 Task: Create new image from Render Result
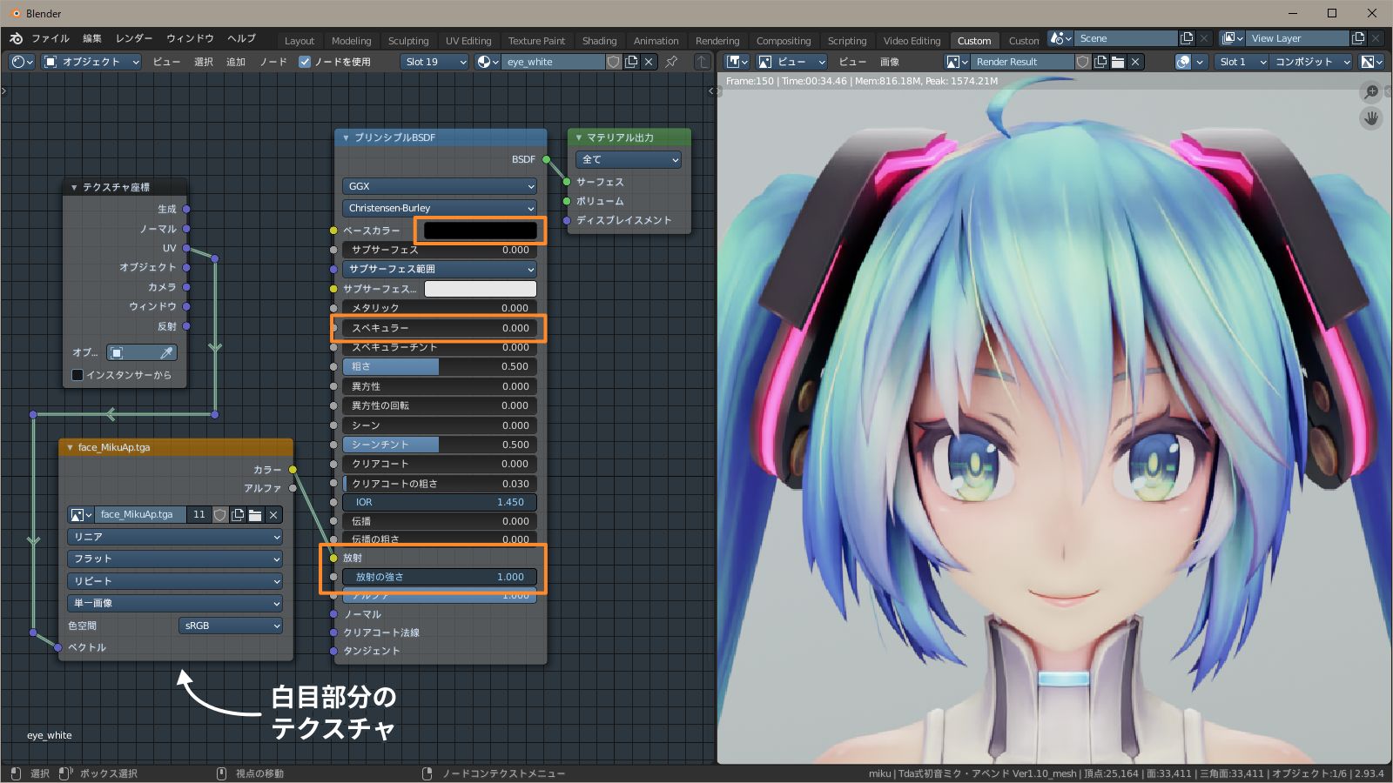1100,62
